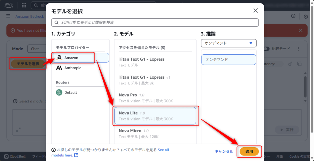Toggle the 比較モード switch
The width and height of the screenshot is (314, 161).
[266, 49]
